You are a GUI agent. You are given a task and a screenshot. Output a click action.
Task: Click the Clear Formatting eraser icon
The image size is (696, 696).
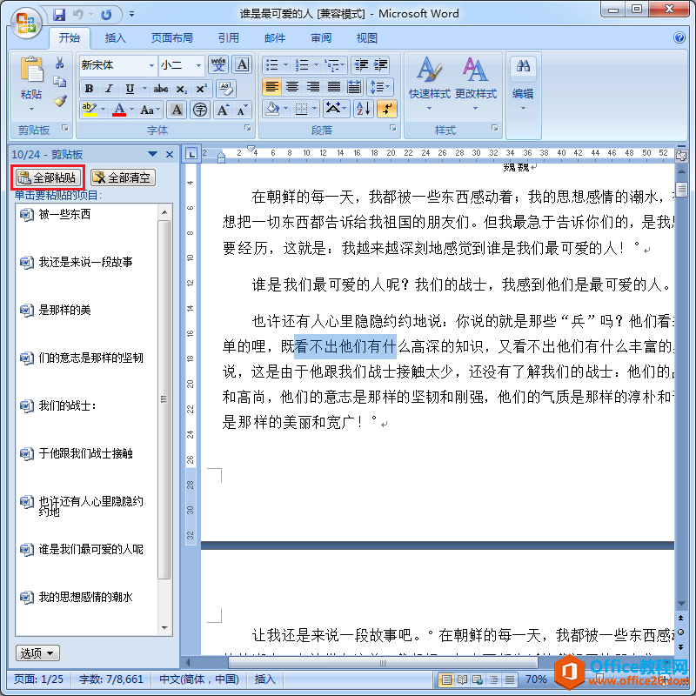[x=225, y=89]
